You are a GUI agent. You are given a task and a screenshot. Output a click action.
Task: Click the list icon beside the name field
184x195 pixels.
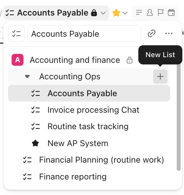click(16, 34)
